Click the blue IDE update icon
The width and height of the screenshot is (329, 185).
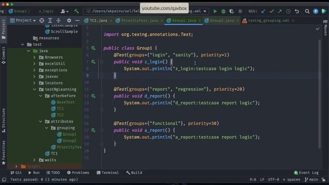click(316, 11)
